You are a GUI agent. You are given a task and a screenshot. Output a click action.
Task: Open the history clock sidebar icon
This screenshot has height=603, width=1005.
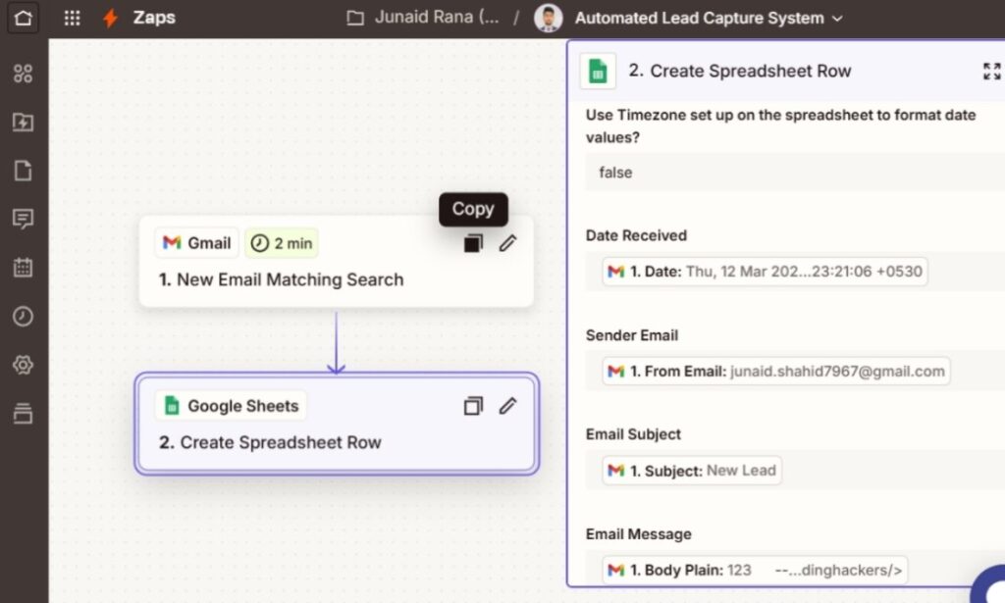[24, 317]
